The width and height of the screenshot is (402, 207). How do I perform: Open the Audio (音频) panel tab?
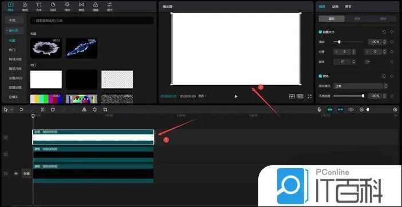click(25, 7)
